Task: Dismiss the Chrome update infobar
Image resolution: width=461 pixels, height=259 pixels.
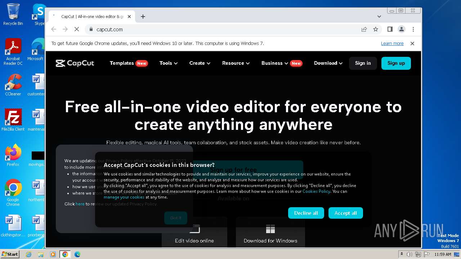Action: coord(412,44)
